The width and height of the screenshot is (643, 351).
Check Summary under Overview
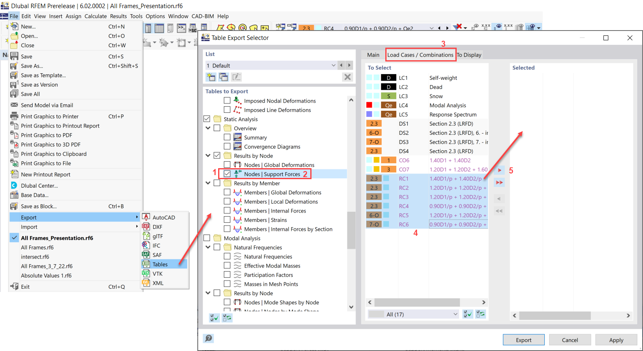pyautogui.click(x=227, y=137)
